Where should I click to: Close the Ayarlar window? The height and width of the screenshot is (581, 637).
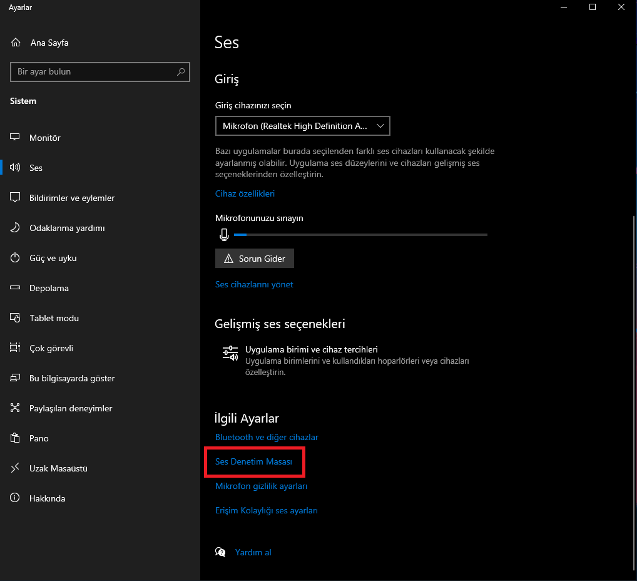pyautogui.click(x=621, y=8)
